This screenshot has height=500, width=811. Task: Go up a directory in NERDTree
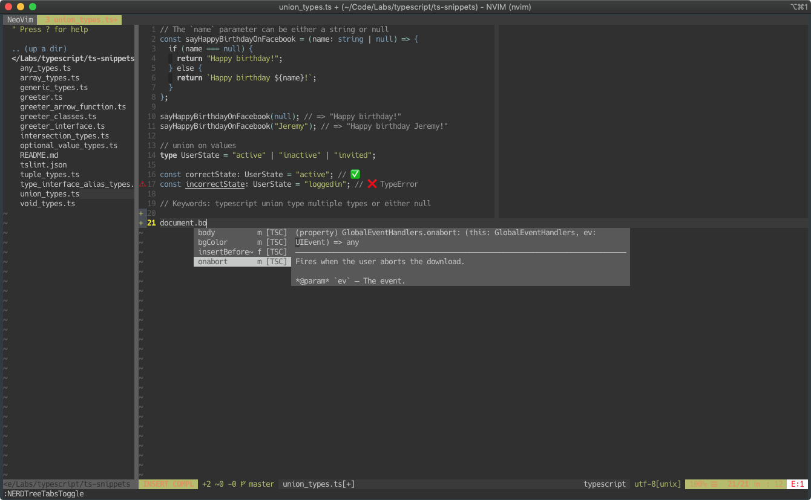tap(39, 49)
